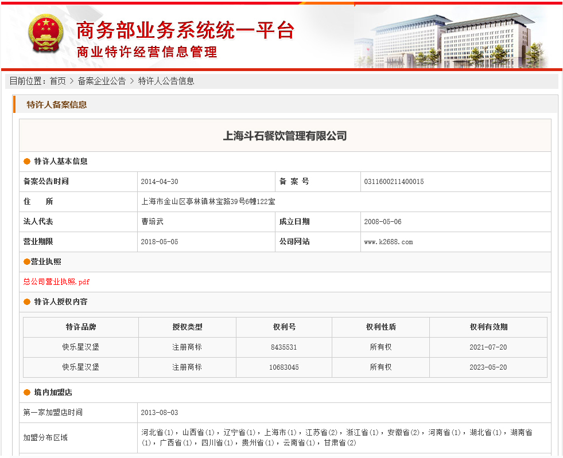Click the 法人代表 label

(x=38, y=222)
